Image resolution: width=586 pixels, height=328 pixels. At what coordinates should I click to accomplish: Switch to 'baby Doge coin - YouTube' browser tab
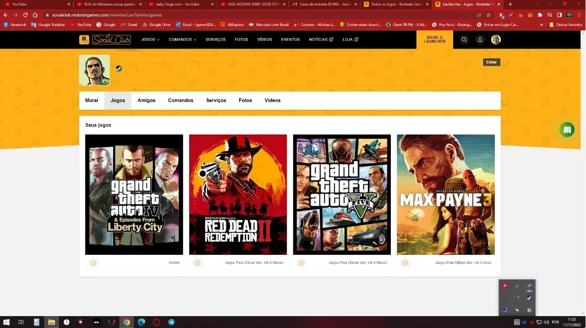coord(181,4)
